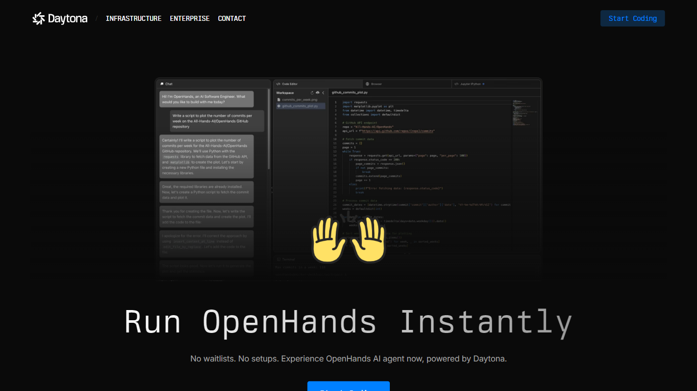
Task: Click the "No waitlists. No setups." subtitle
Action: 348,358
